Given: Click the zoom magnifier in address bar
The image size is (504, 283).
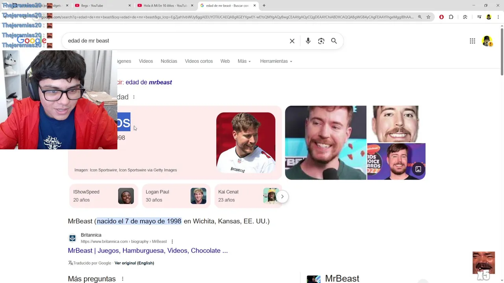Looking at the screenshot, I should [x=420, y=17].
